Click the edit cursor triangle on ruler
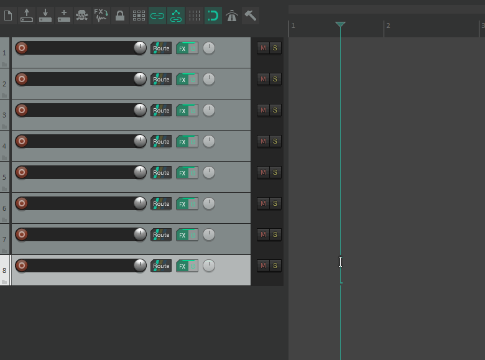 340,24
